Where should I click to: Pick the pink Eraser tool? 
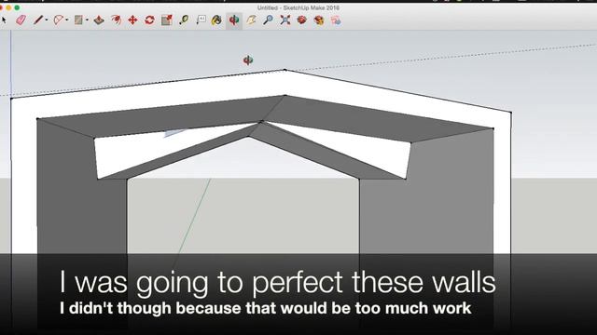click(21, 20)
